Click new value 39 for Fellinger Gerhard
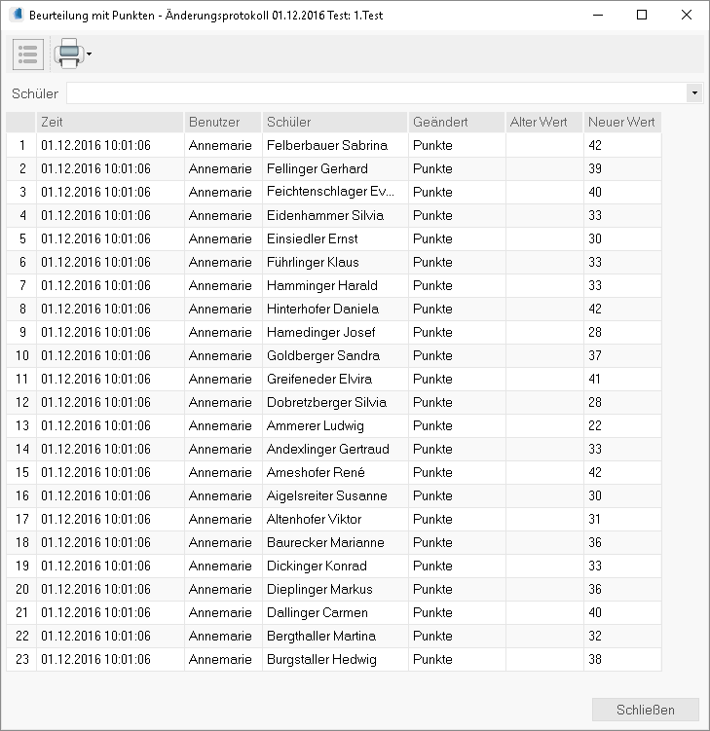The width and height of the screenshot is (710, 731). [x=622, y=168]
